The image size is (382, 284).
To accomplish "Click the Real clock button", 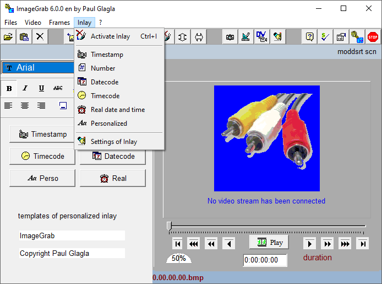I will [113, 178].
